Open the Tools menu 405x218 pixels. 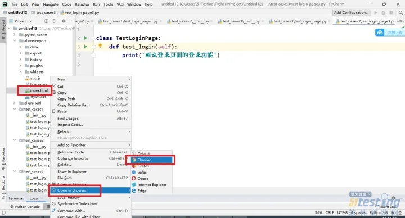click(108, 4)
